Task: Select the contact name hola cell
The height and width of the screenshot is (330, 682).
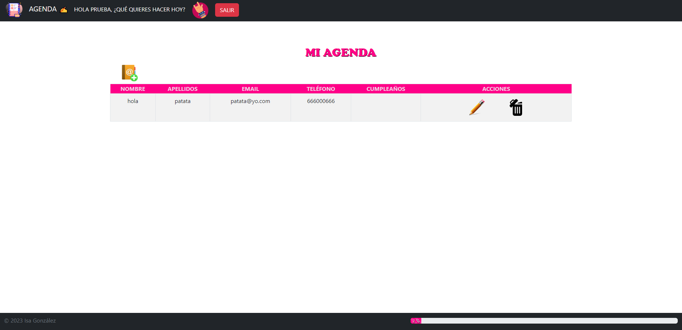Action: (132, 101)
